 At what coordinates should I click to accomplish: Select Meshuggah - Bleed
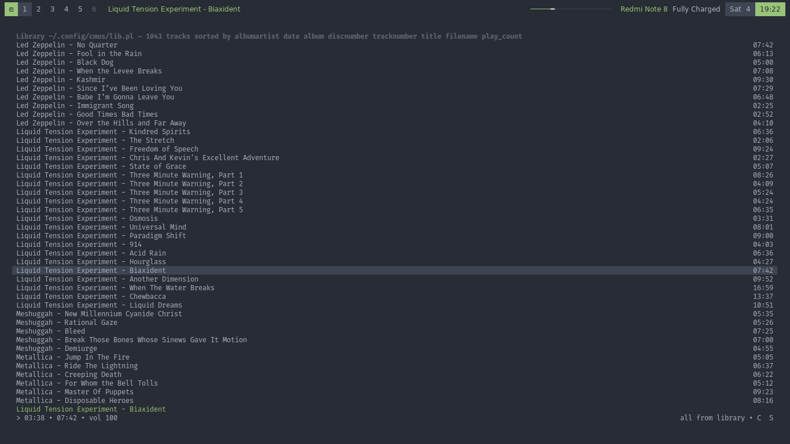(394, 331)
